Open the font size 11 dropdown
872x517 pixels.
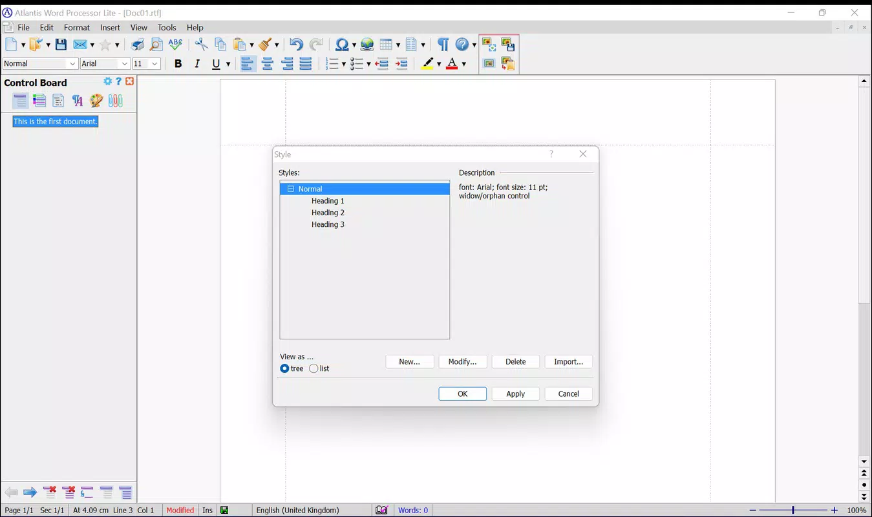click(x=154, y=63)
